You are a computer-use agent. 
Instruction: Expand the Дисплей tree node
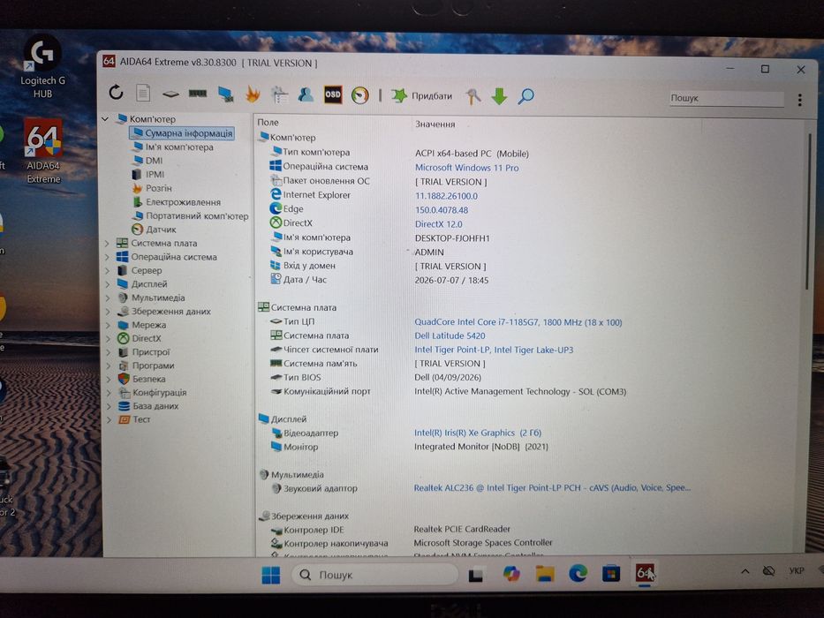(x=107, y=284)
